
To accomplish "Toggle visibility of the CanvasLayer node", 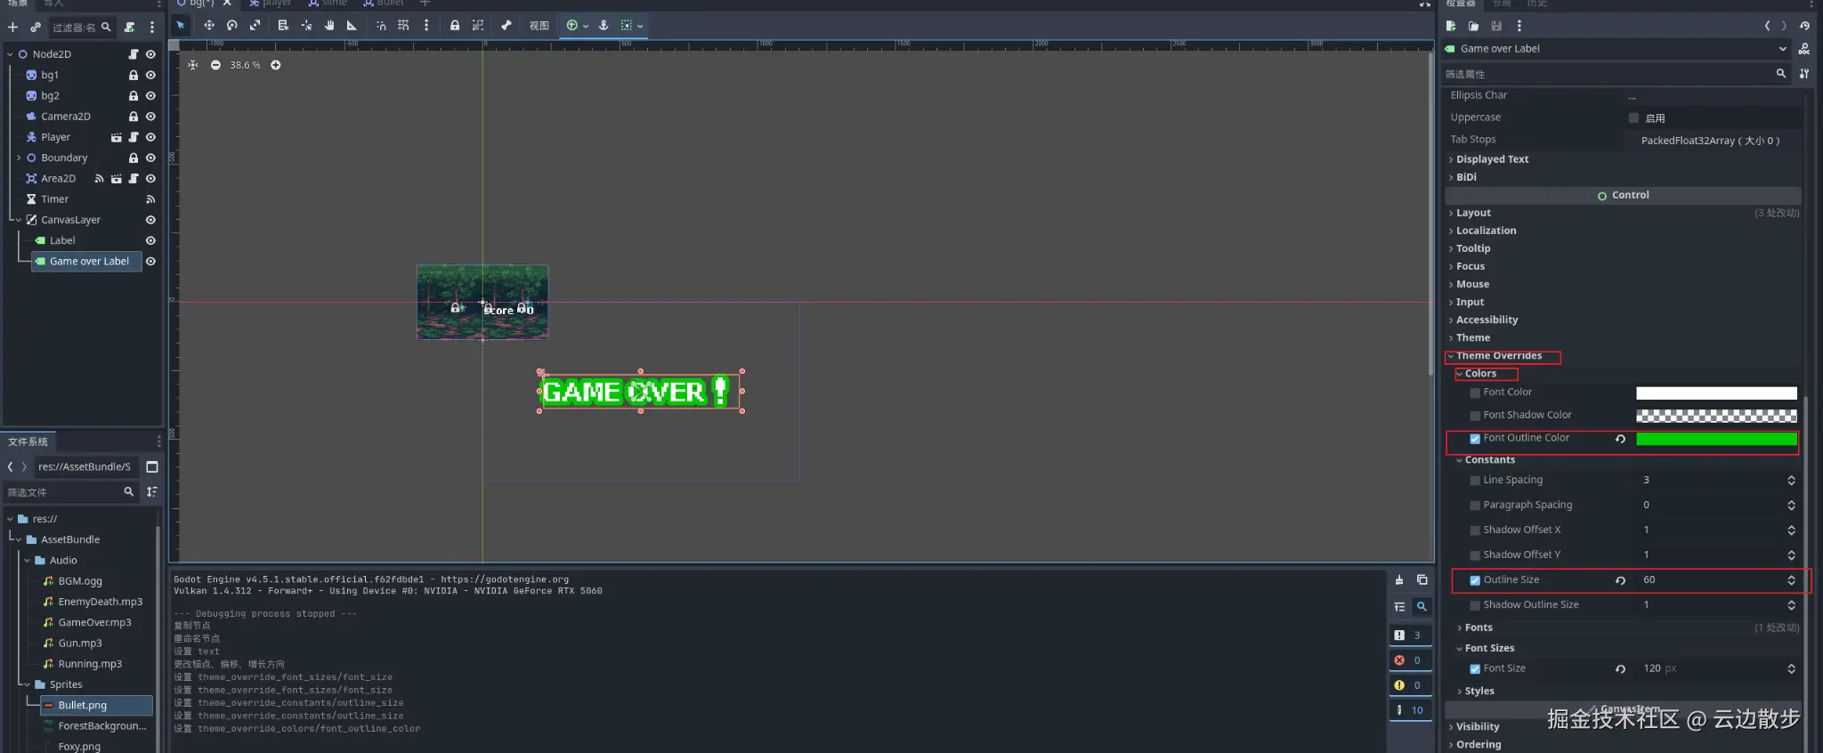I will tap(150, 220).
